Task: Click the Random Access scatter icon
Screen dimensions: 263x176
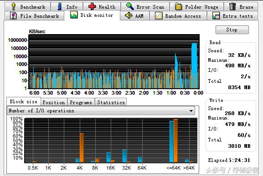Action: click(x=159, y=16)
